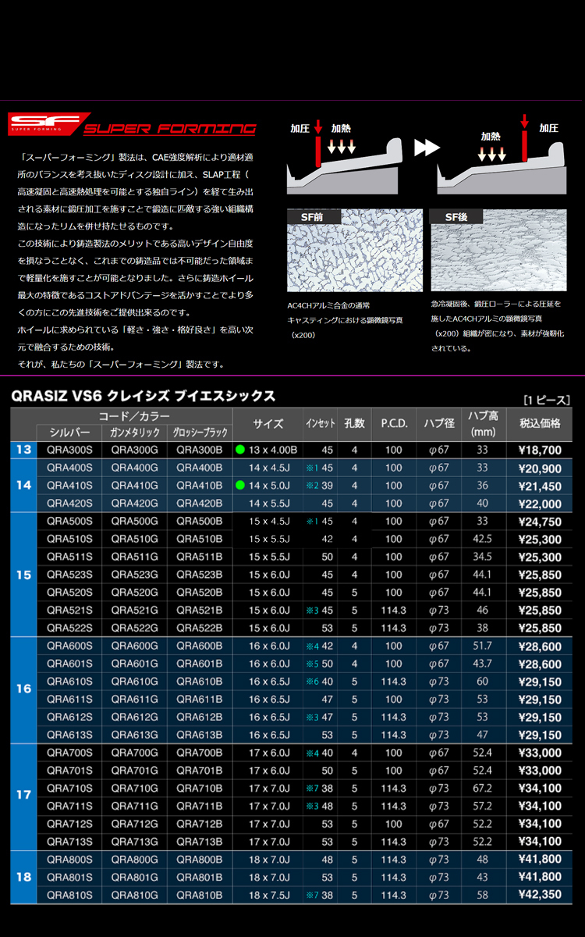Click code QRA523B
The width and height of the screenshot is (585, 937).
tap(200, 575)
